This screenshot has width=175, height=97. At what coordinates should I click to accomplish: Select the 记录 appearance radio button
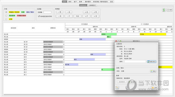[6, 19]
